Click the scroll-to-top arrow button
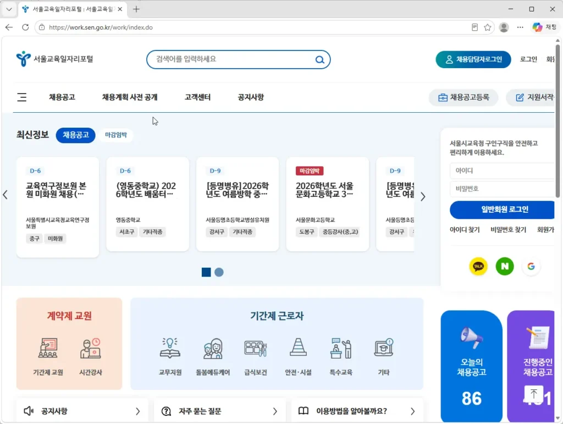The width and height of the screenshot is (563, 424). point(533,394)
